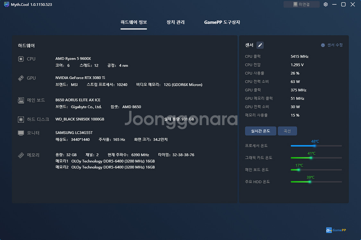This screenshot has width=361, height=240.
Task: Click the CPU 전력 소비 63 W value
Action: click(295, 82)
